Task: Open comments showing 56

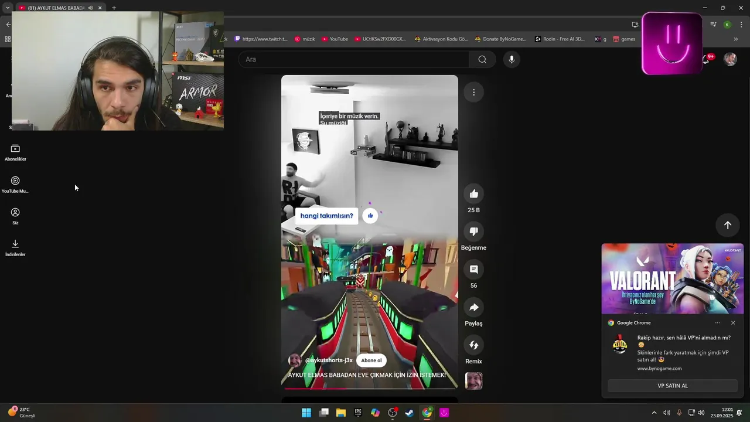Action: [x=473, y=270]
